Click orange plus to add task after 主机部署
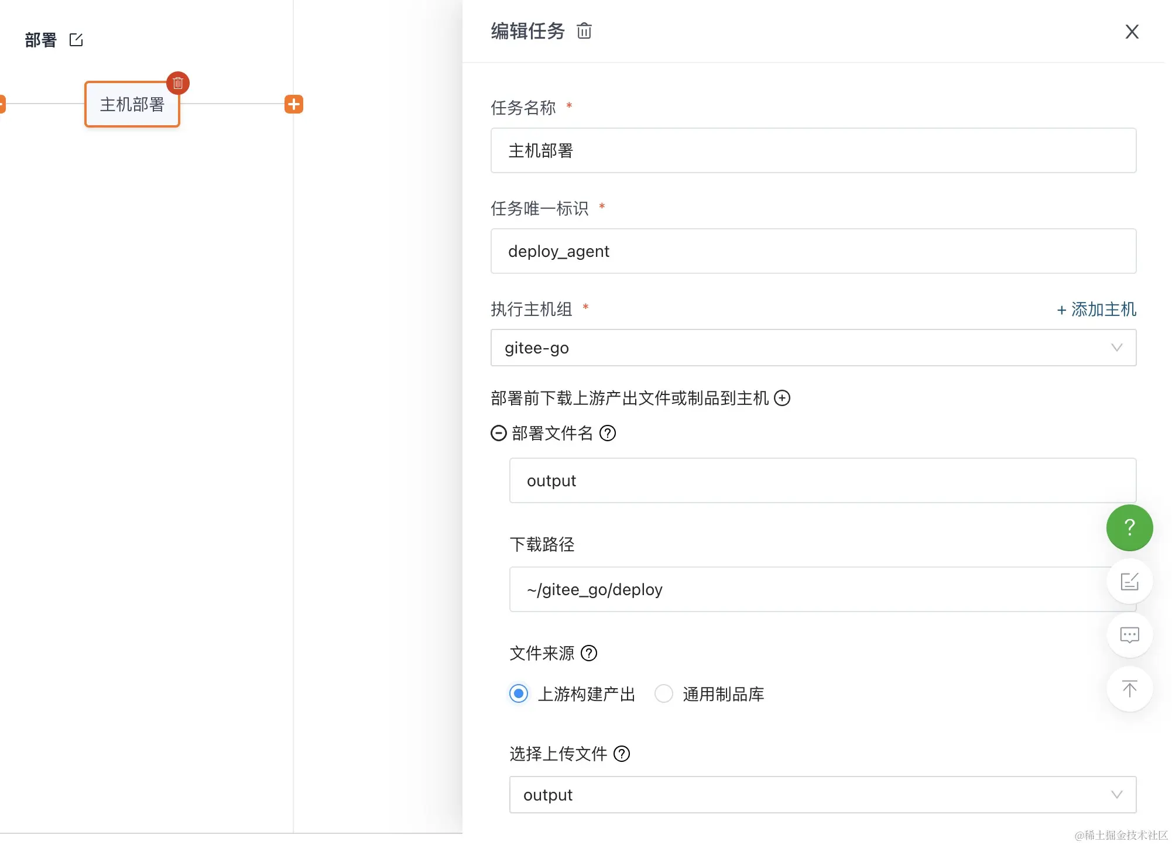This screenshot has height=845, width=1172. click(x=294, y=104)
